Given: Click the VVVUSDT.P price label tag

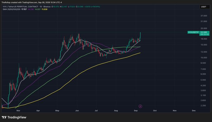Looking at the screenshot, I should tap(193, 32).
